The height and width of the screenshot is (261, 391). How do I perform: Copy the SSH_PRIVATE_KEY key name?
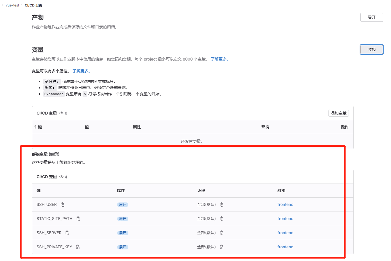pos(78,247)
